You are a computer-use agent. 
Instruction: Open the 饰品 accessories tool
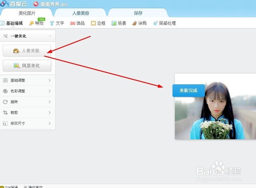78,23
